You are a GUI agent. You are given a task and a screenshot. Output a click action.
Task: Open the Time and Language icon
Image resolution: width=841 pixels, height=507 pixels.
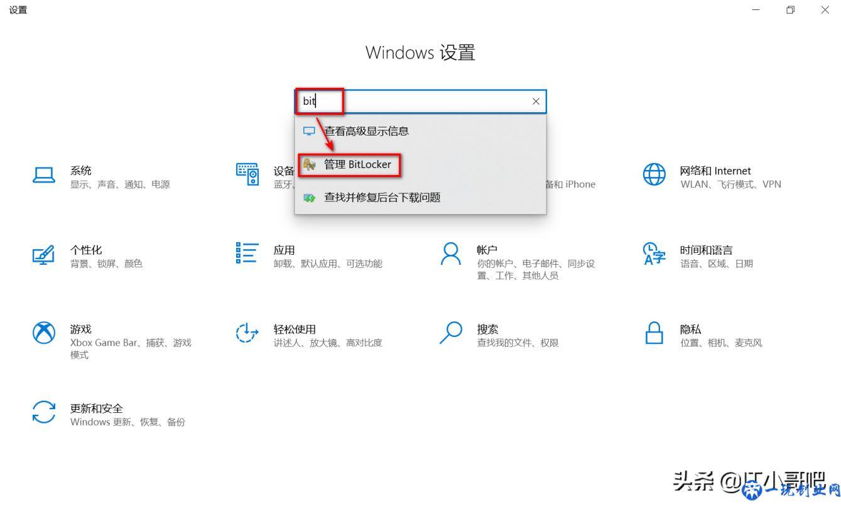coord(654,253)
